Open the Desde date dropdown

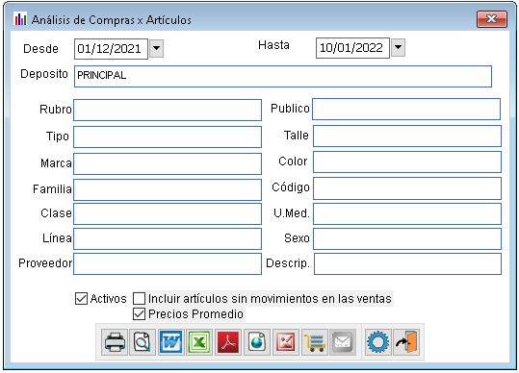pos(156,49)
